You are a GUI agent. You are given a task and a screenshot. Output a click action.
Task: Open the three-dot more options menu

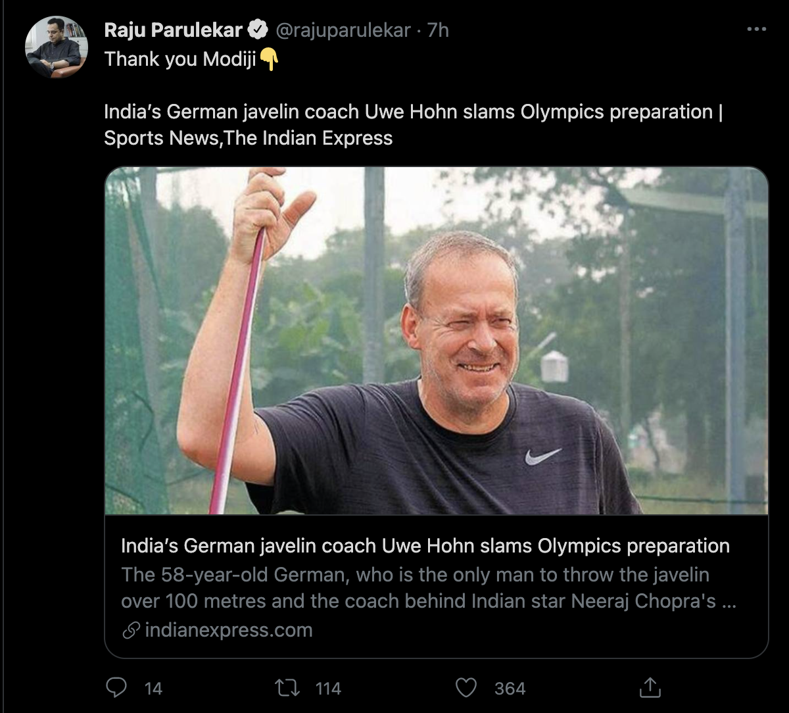click(x=757, y=30)
